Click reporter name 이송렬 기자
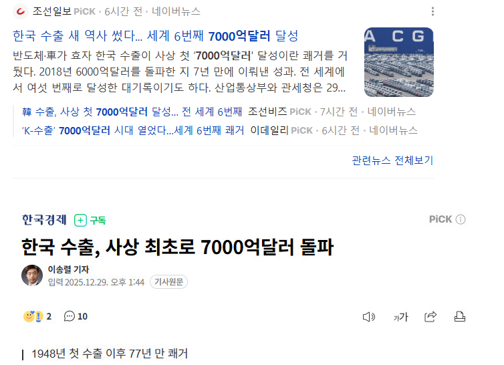Image resolution: width=504 pixels, height=365 pixels. [68, 269]
